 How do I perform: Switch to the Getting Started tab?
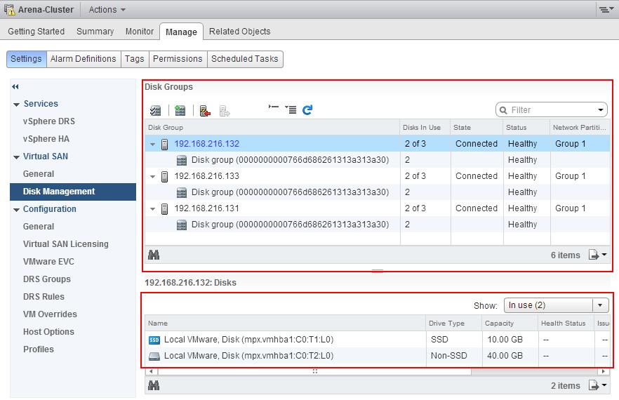(36, 31)
